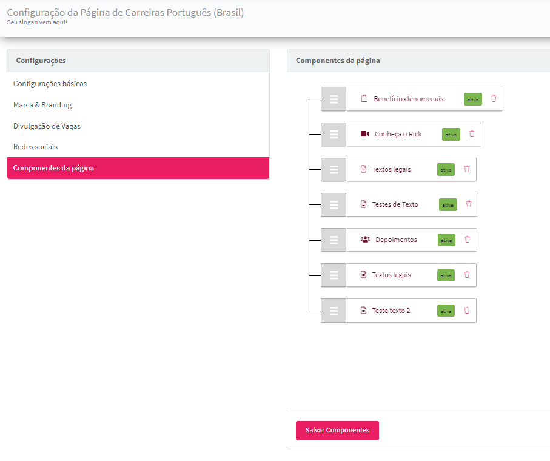550x461 pixels.
Task: Switch the ative badge on Teste texto 2
Action: [x=446, y=311]
